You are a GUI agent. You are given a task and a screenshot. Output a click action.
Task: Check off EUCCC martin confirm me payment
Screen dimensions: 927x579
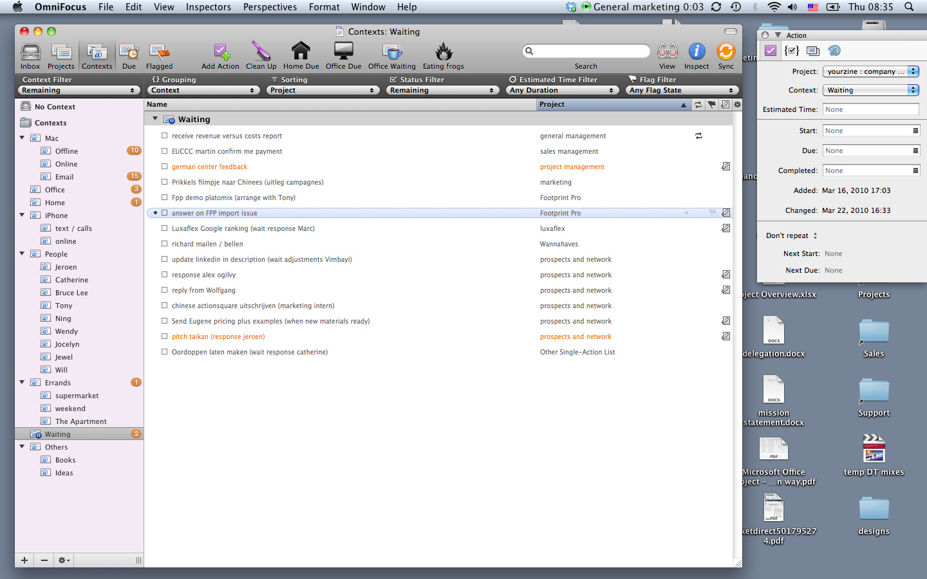click(x=164, y=151)
